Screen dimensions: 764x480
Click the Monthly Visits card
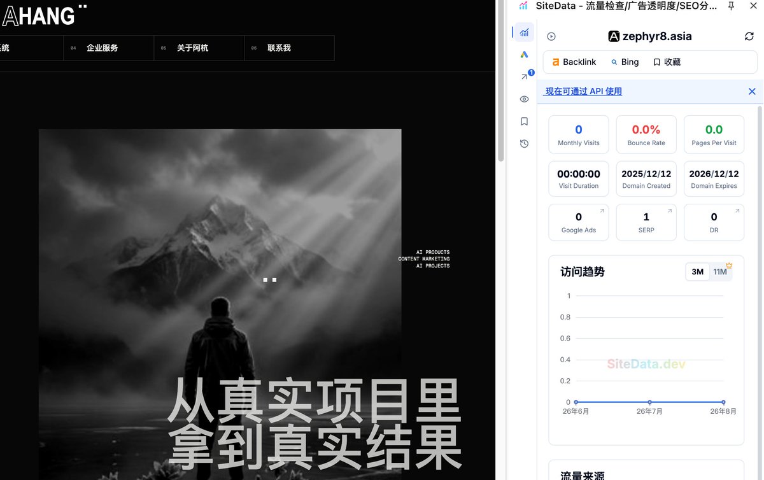pos(579,134)
